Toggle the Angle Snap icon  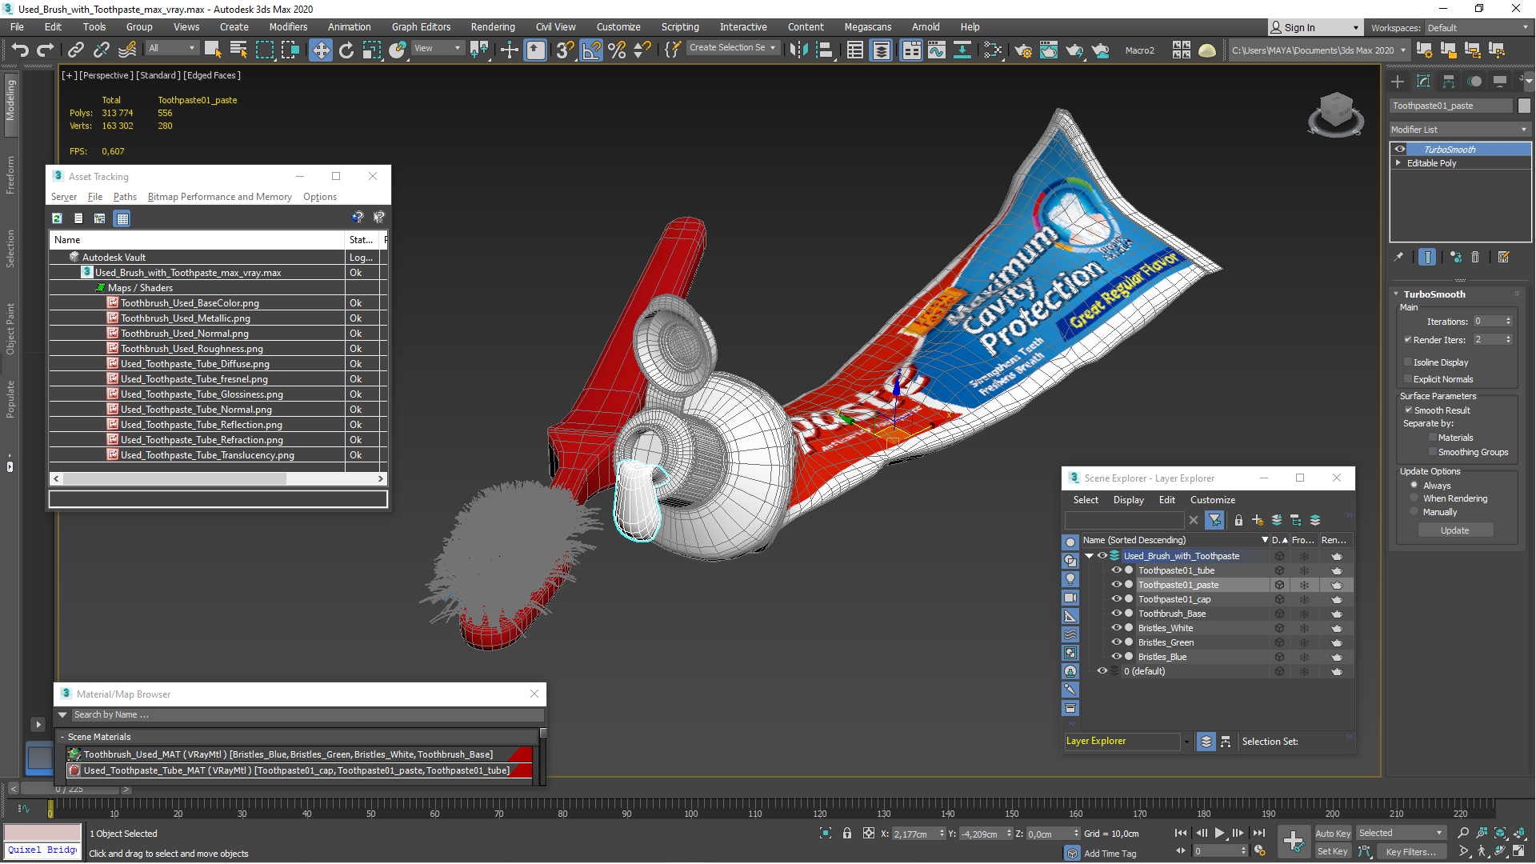(x=591, y=50)
